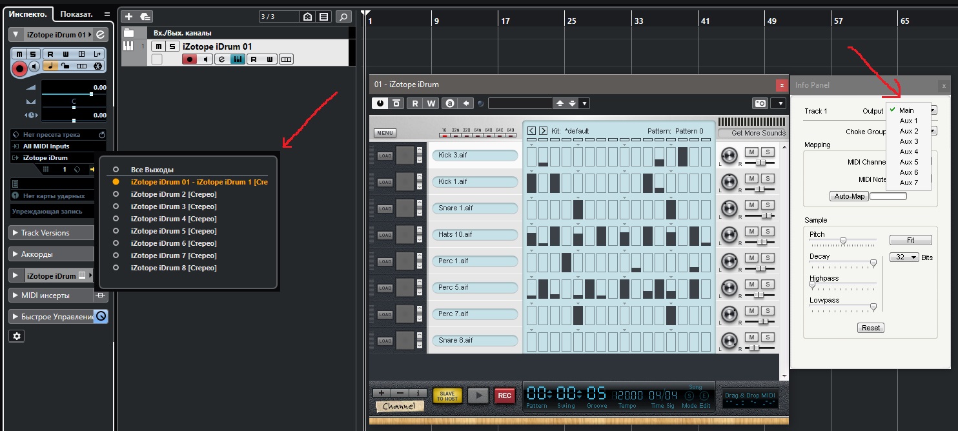Open the track presets cloud icon
This screenshot has width=958, height=431.
[145, 17]
